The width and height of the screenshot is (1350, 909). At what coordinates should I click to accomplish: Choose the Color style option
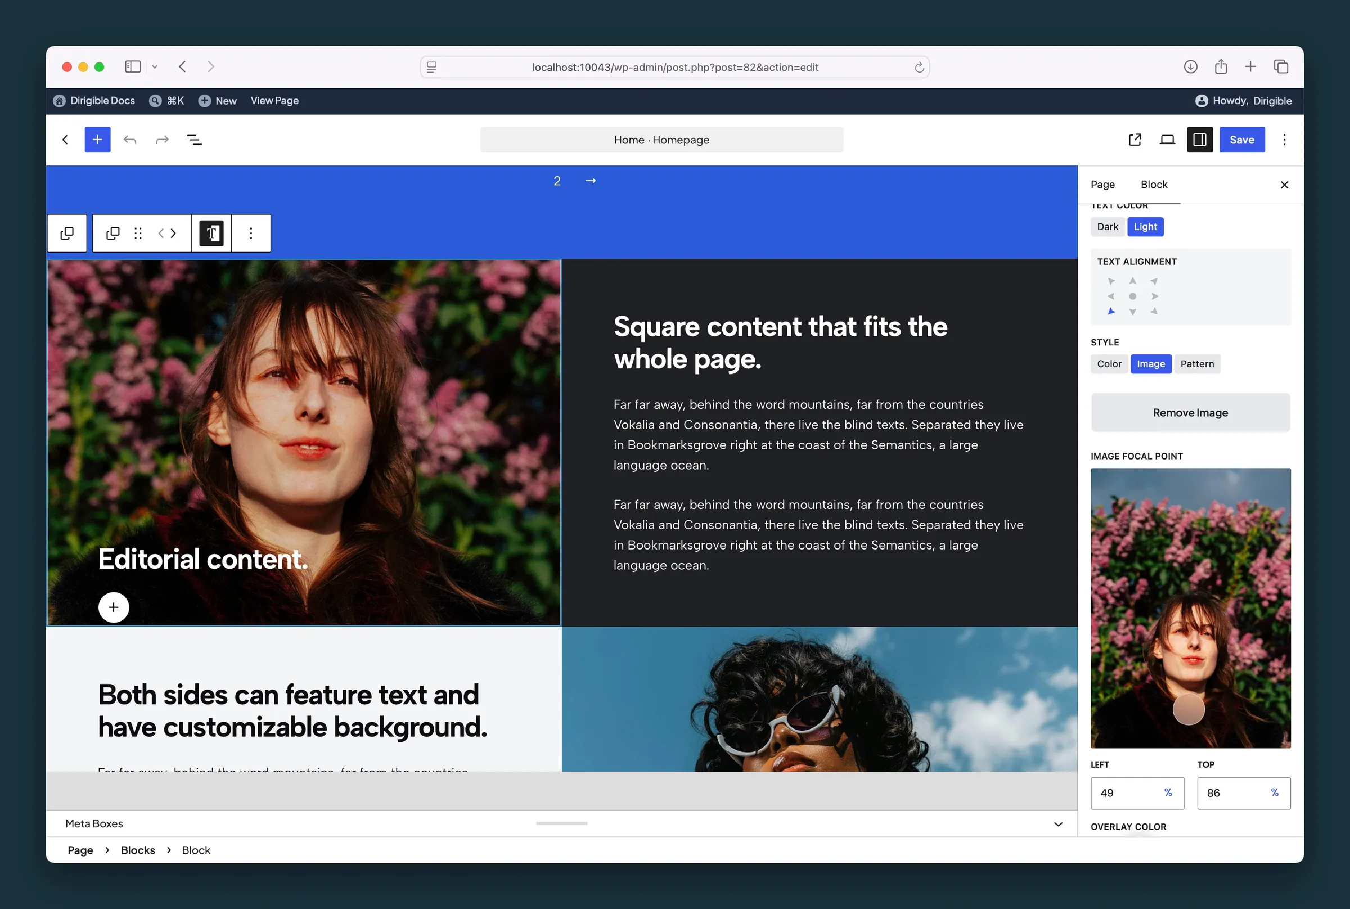[1109, 364]
